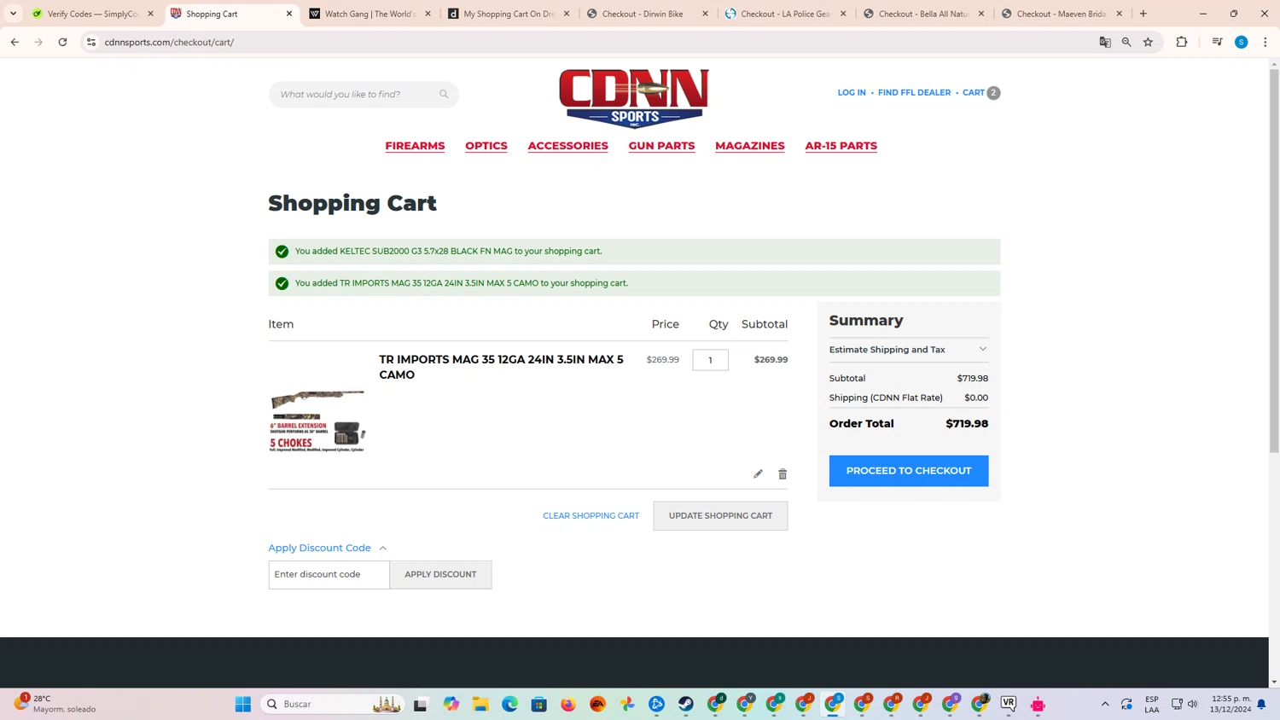Open the Chrome profile avatar
Viewport: 1280px width, 720px height.
point(1242,42)
